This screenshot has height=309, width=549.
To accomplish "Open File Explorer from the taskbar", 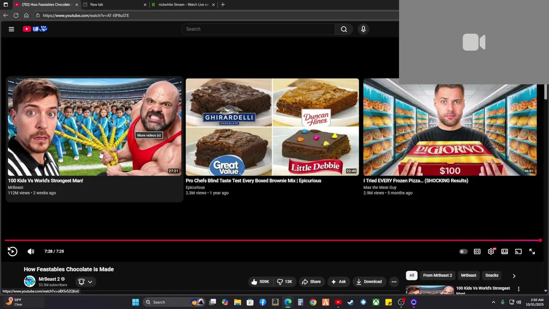I will 238,302.
